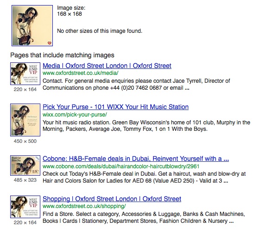Click 'No other sizes of this image found' text

pos(100,31)
